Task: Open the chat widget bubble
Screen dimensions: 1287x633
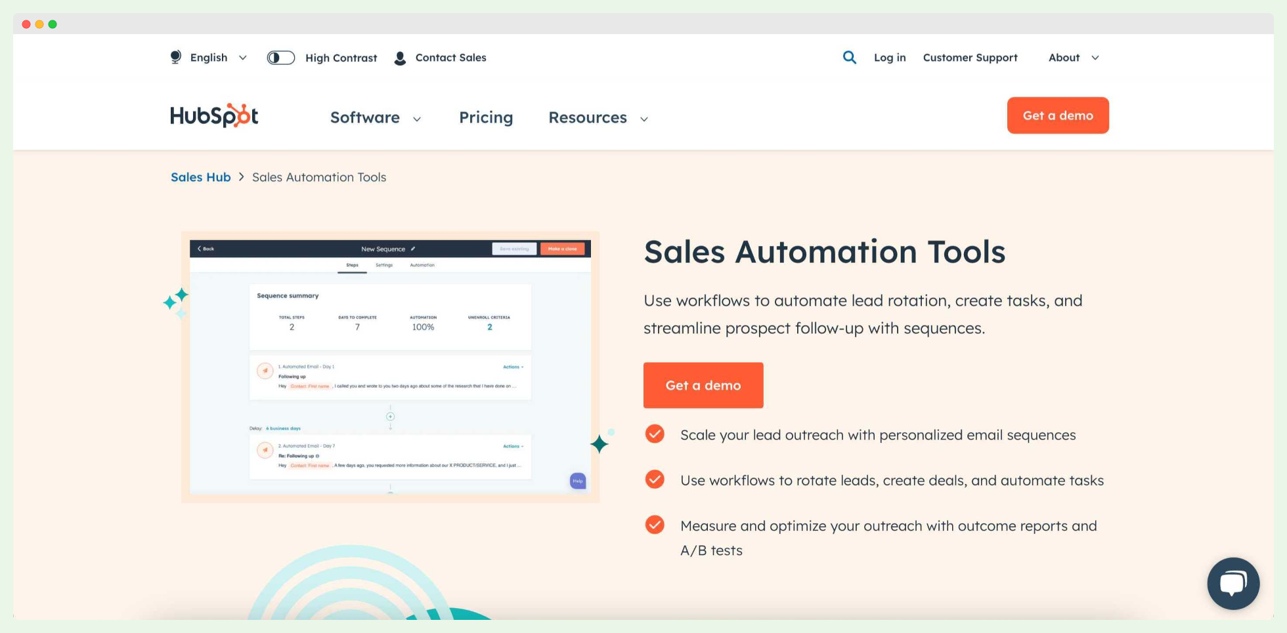Action: point(1233,583)
